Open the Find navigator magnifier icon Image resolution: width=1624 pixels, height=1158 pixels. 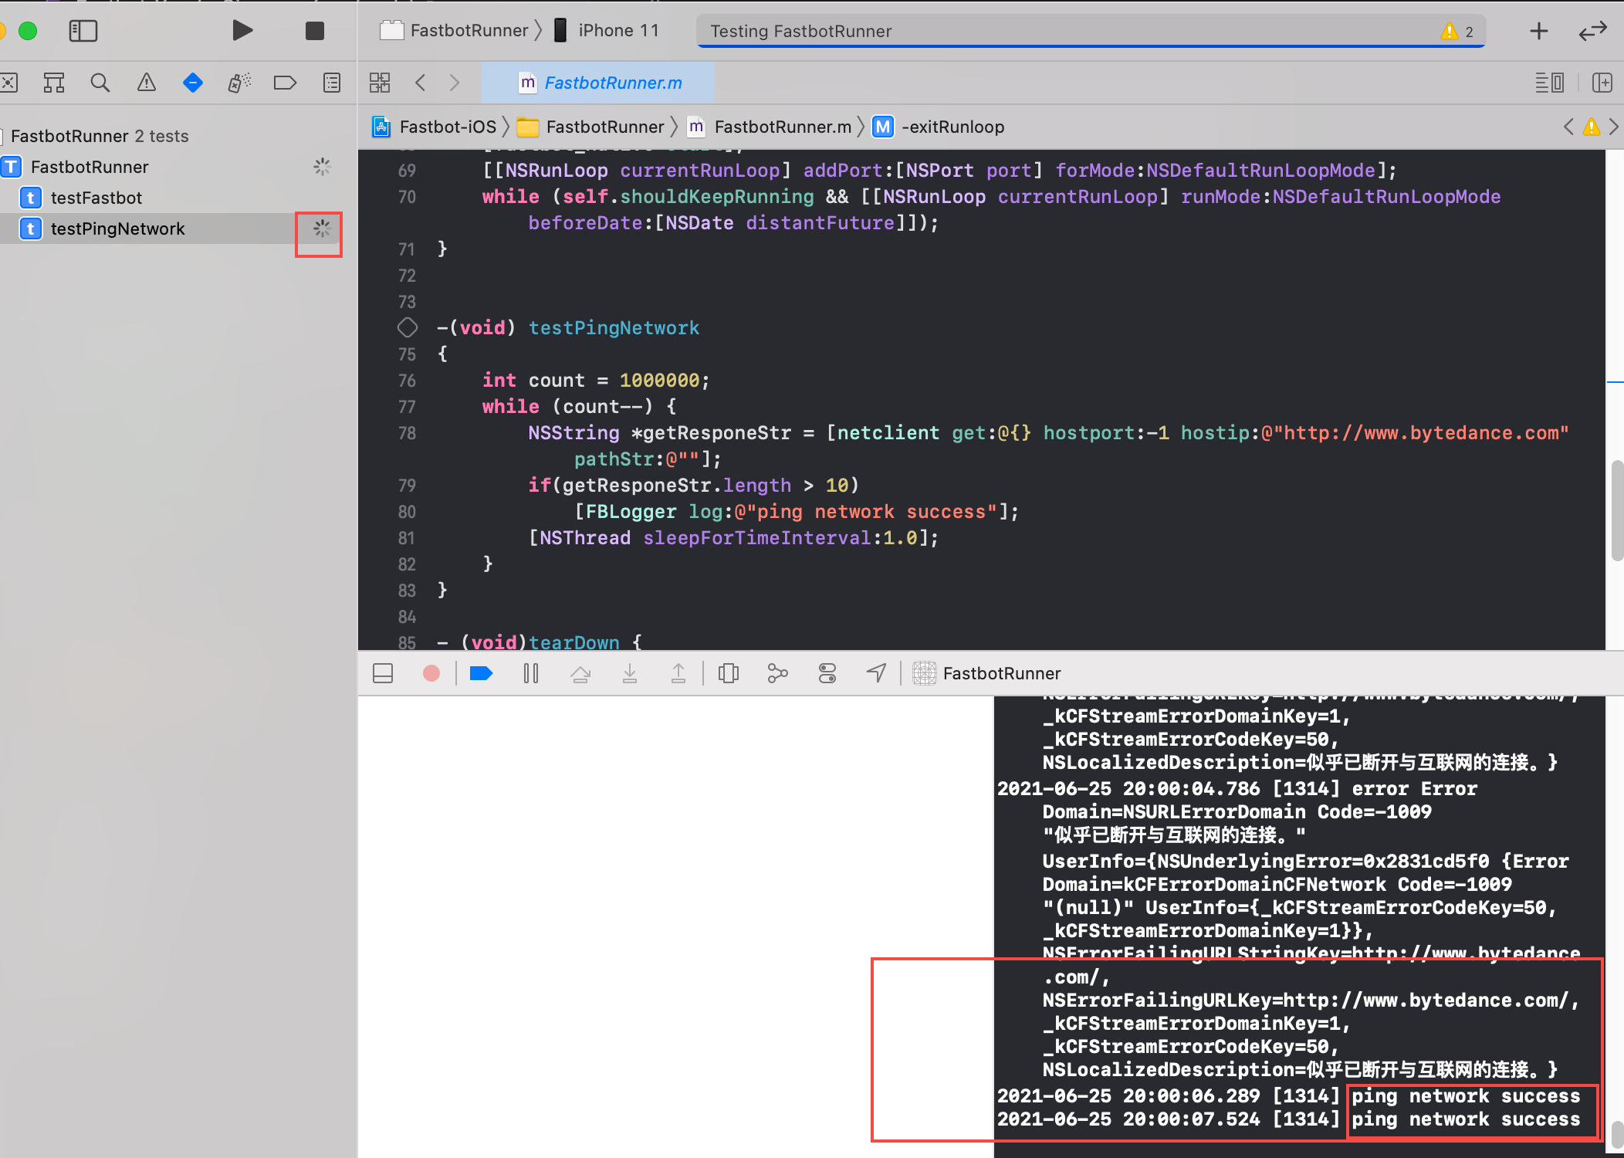click(x=100, y=83)
